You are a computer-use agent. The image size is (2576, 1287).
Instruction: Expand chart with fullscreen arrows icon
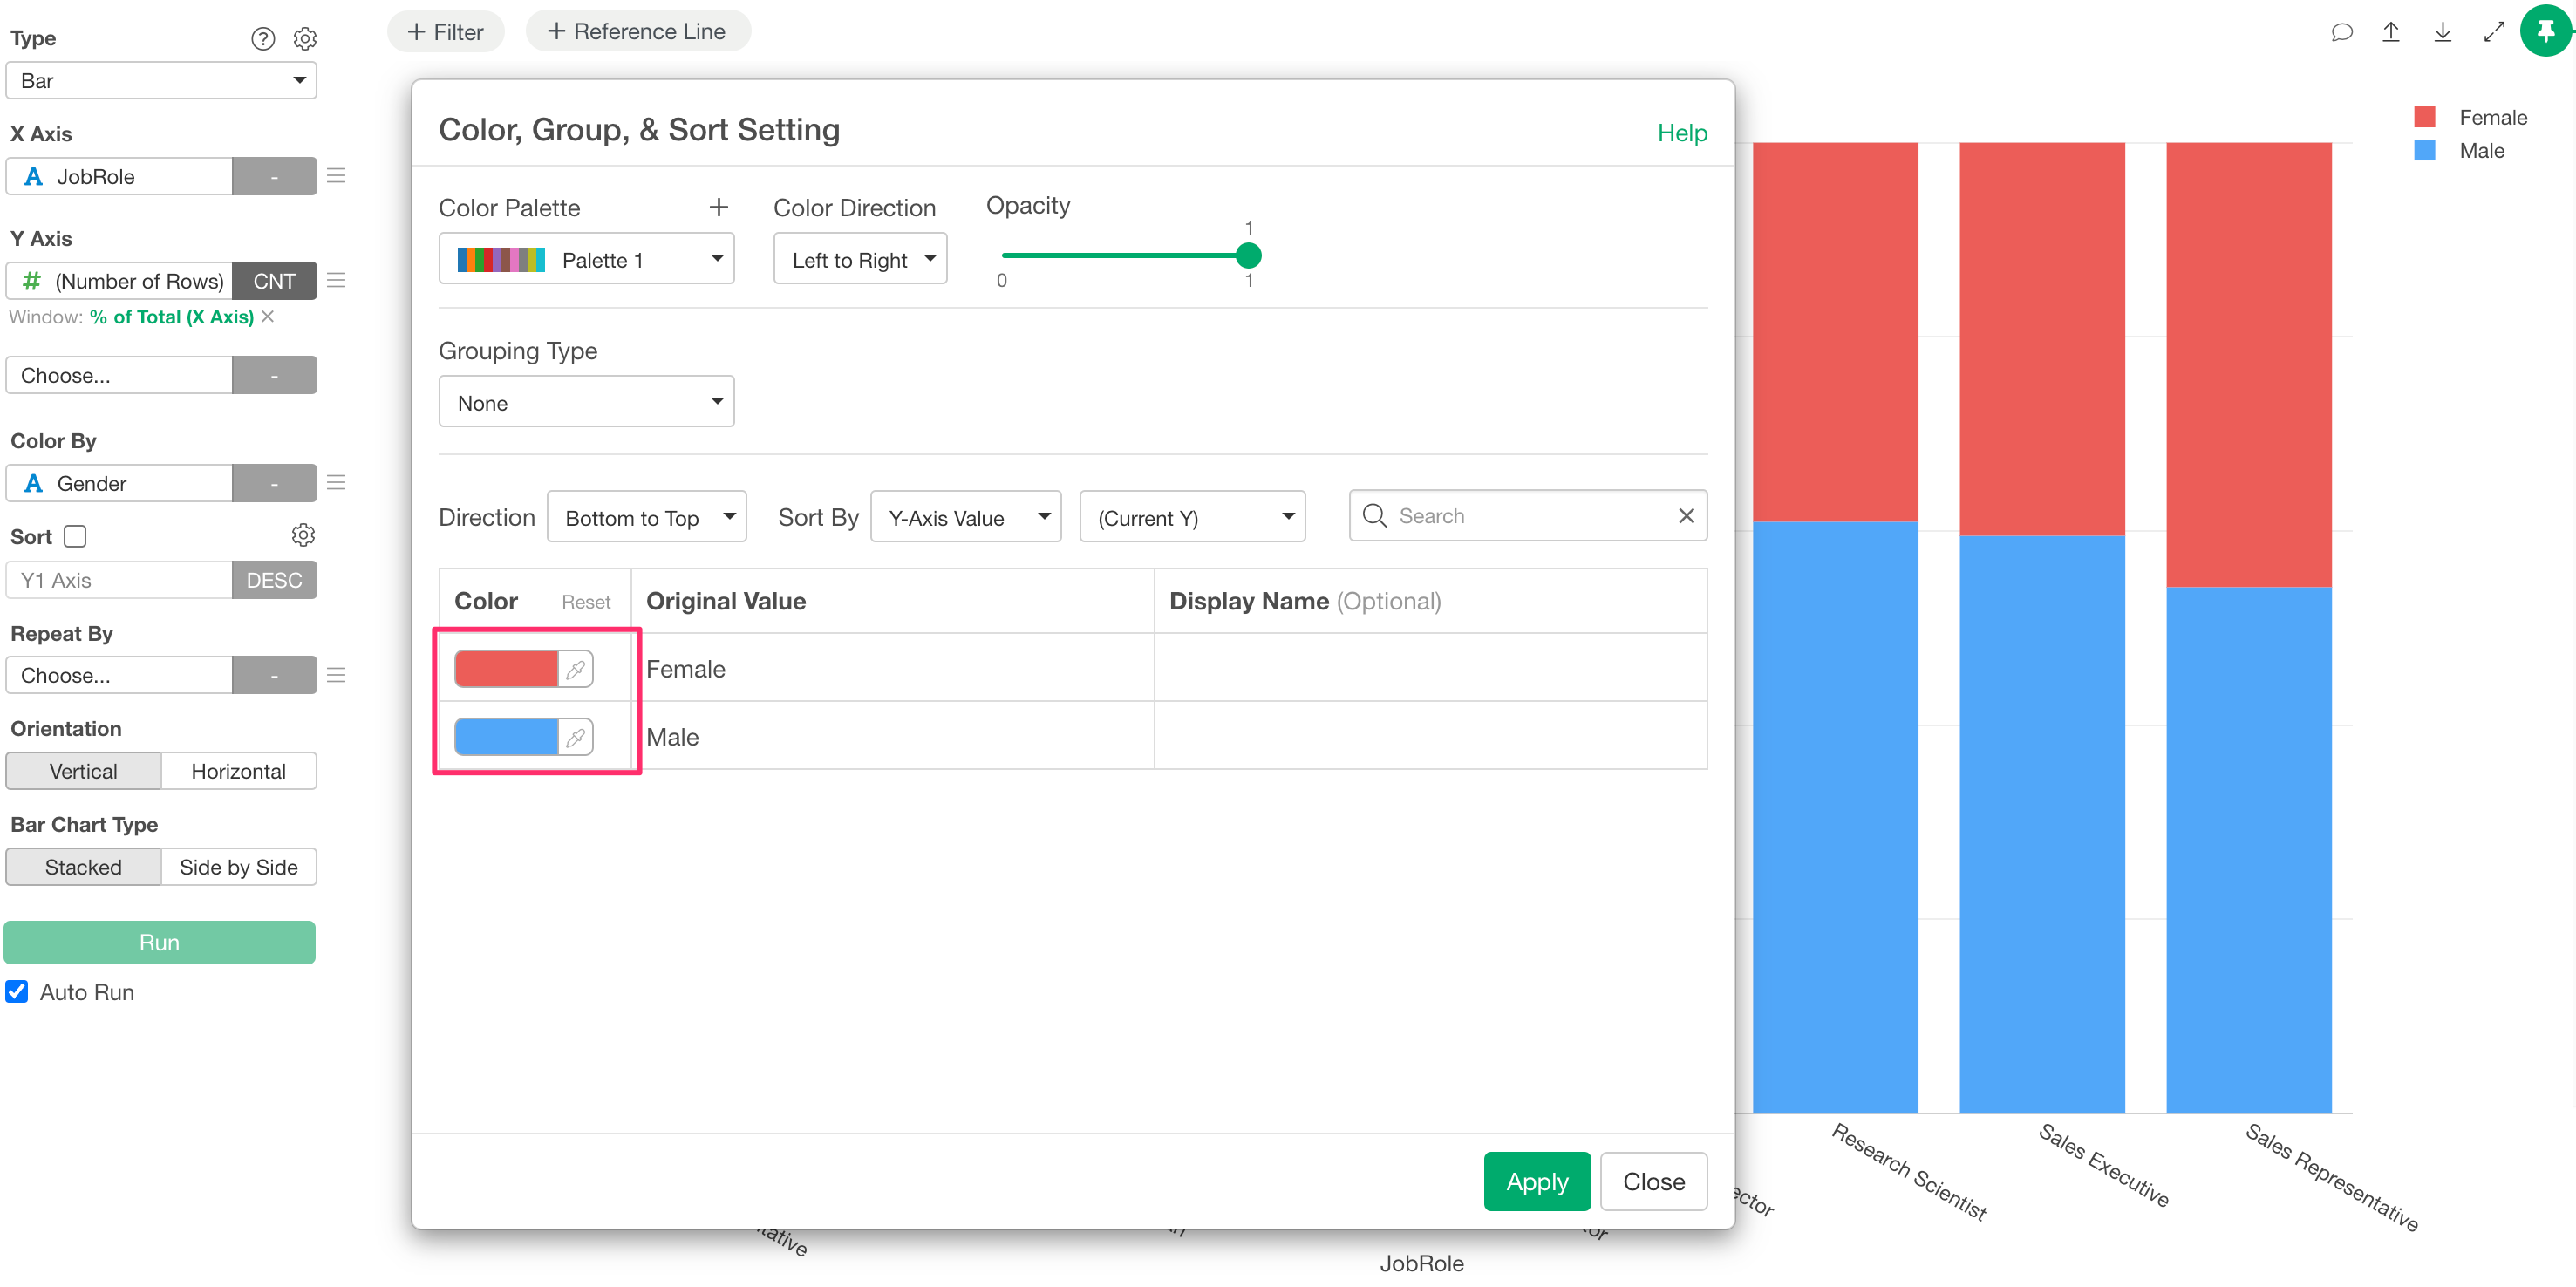coord(2494,32)
